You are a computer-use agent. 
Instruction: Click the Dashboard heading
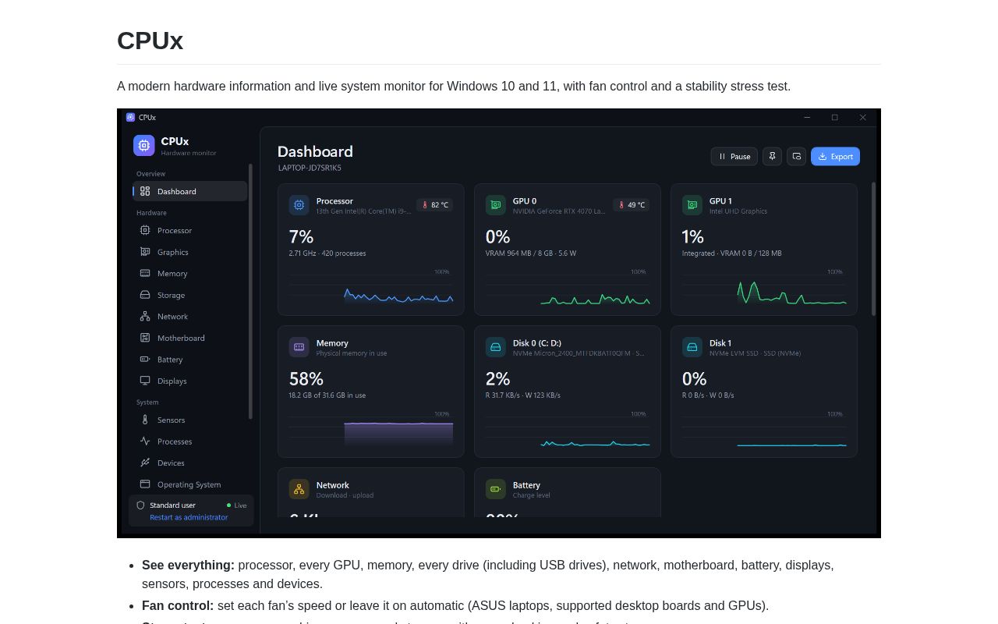(315, 151)
